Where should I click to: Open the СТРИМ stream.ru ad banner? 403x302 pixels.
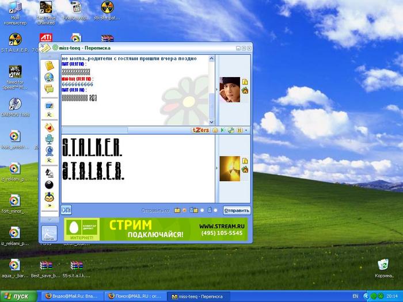tap(155, 230)
